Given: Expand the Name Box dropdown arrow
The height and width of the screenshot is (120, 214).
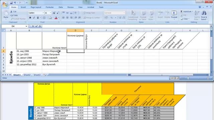Looking at the screenshot, I should (26, 26).
